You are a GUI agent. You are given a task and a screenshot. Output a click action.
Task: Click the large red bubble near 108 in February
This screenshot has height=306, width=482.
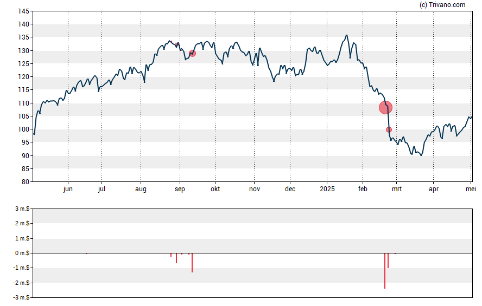tap(385, 108)
